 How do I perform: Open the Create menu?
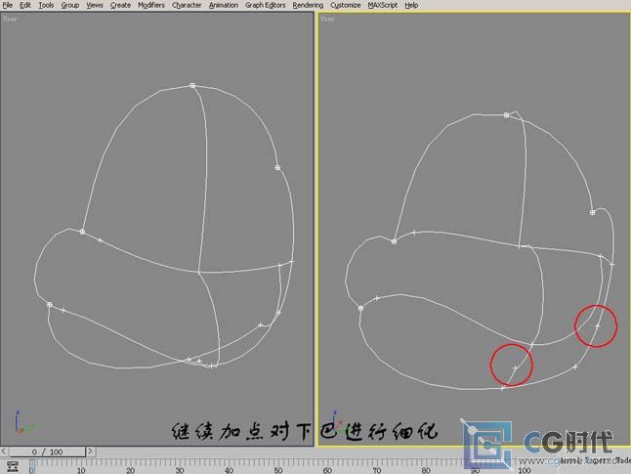coord(120,5)
